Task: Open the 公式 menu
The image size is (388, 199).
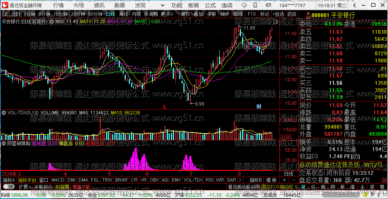Action: pyautogui.click(x=210, y=5)
